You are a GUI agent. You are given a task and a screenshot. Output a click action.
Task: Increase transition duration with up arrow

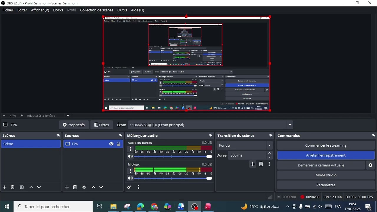click(x=269, y=153)
